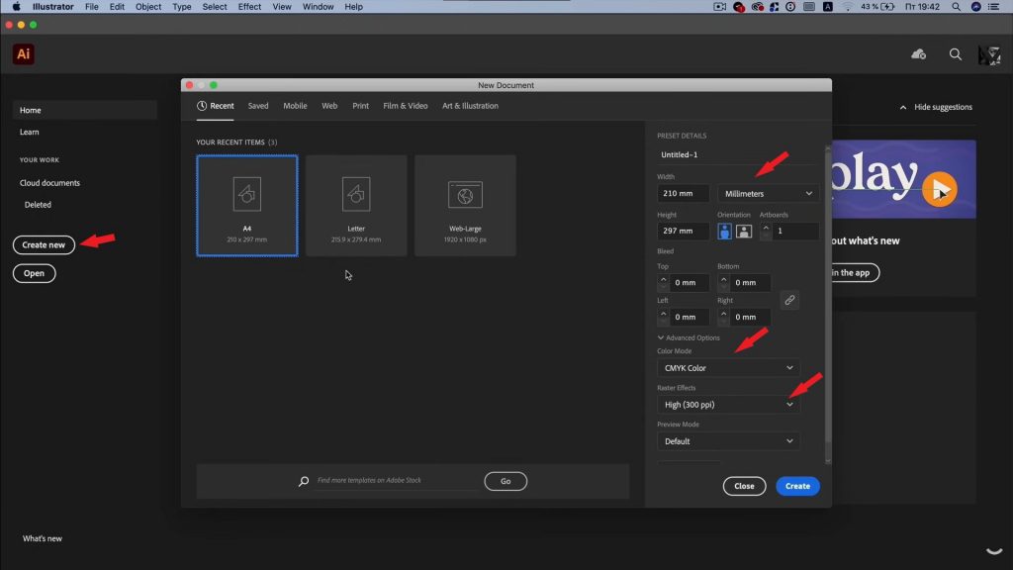1013x570 pixels.
Task: Click the Go button for Adobe Stock
Action: [506, 481]
